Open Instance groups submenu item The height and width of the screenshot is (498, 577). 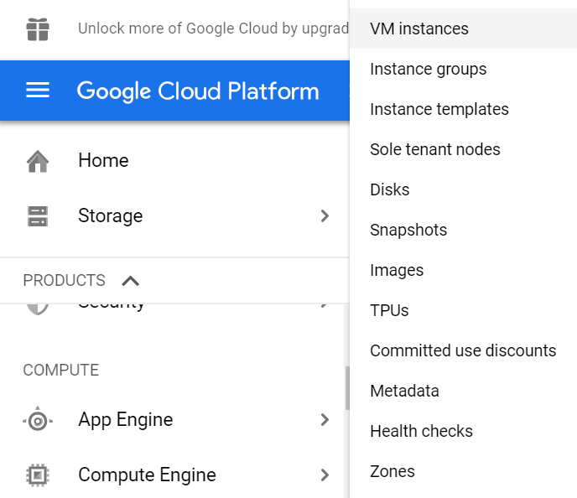pyautogui.click(x=428, y=69)
